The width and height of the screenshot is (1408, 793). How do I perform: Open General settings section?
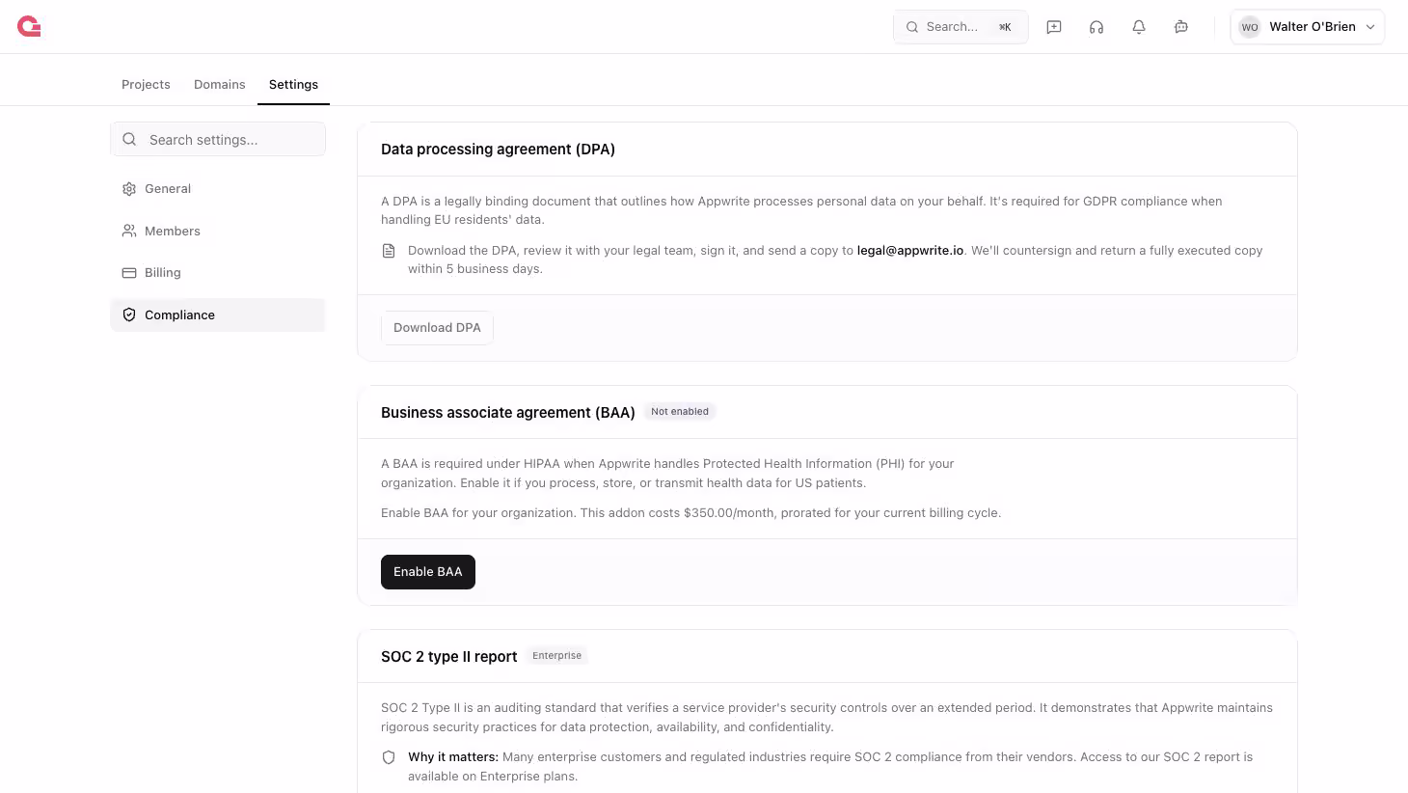(x=218, y=189)
